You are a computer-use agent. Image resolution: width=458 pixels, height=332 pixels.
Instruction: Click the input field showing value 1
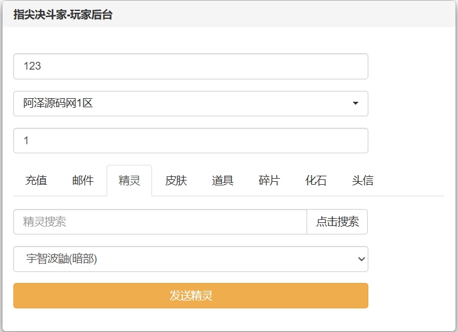pos(190,141)
